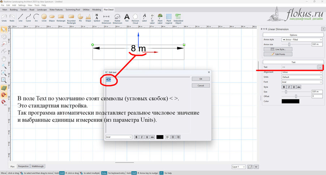Select the Shape polygon tool
The height and width of the screenshot is (175, 326).
point(88,18)
